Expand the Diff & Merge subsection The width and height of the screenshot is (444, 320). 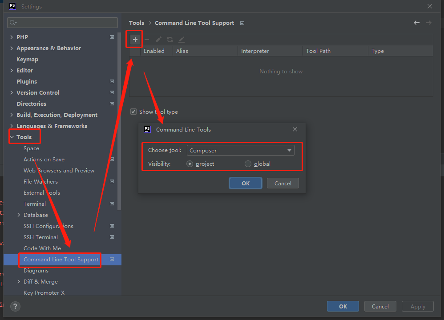(x=19, y=281)
